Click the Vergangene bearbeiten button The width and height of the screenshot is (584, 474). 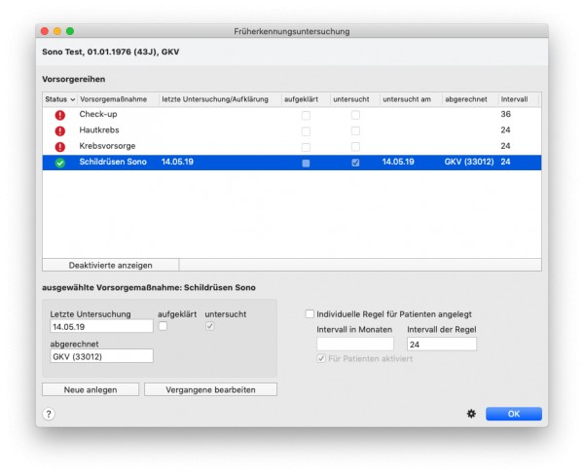coord(211,389)
